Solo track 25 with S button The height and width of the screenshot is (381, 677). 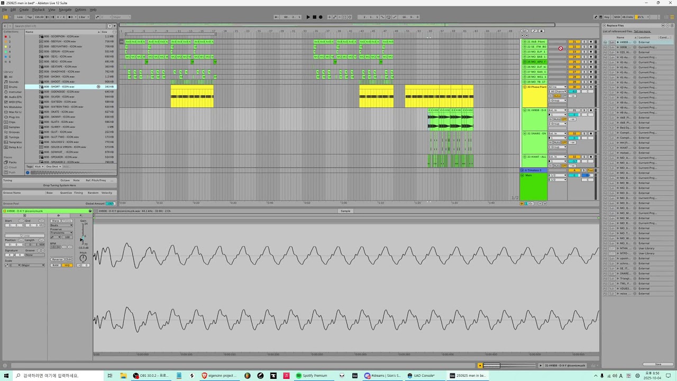pos(584,62)
